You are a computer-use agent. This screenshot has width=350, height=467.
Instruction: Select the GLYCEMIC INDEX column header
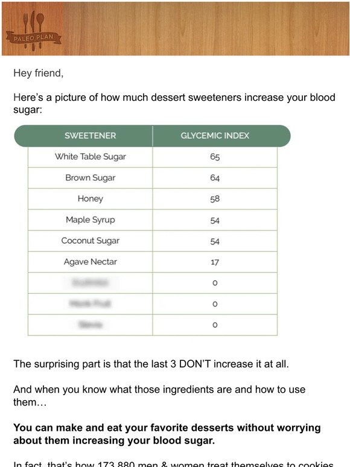[x=215, y=136]
